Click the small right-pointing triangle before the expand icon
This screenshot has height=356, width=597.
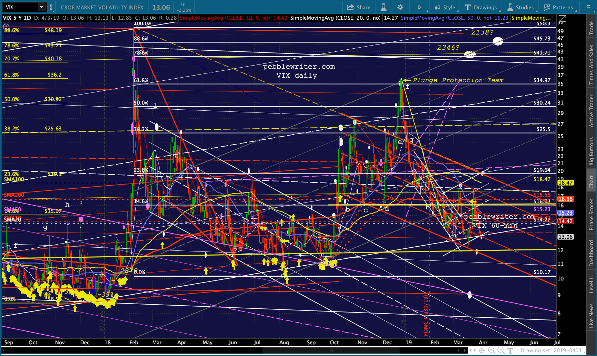tap(465, 350)
